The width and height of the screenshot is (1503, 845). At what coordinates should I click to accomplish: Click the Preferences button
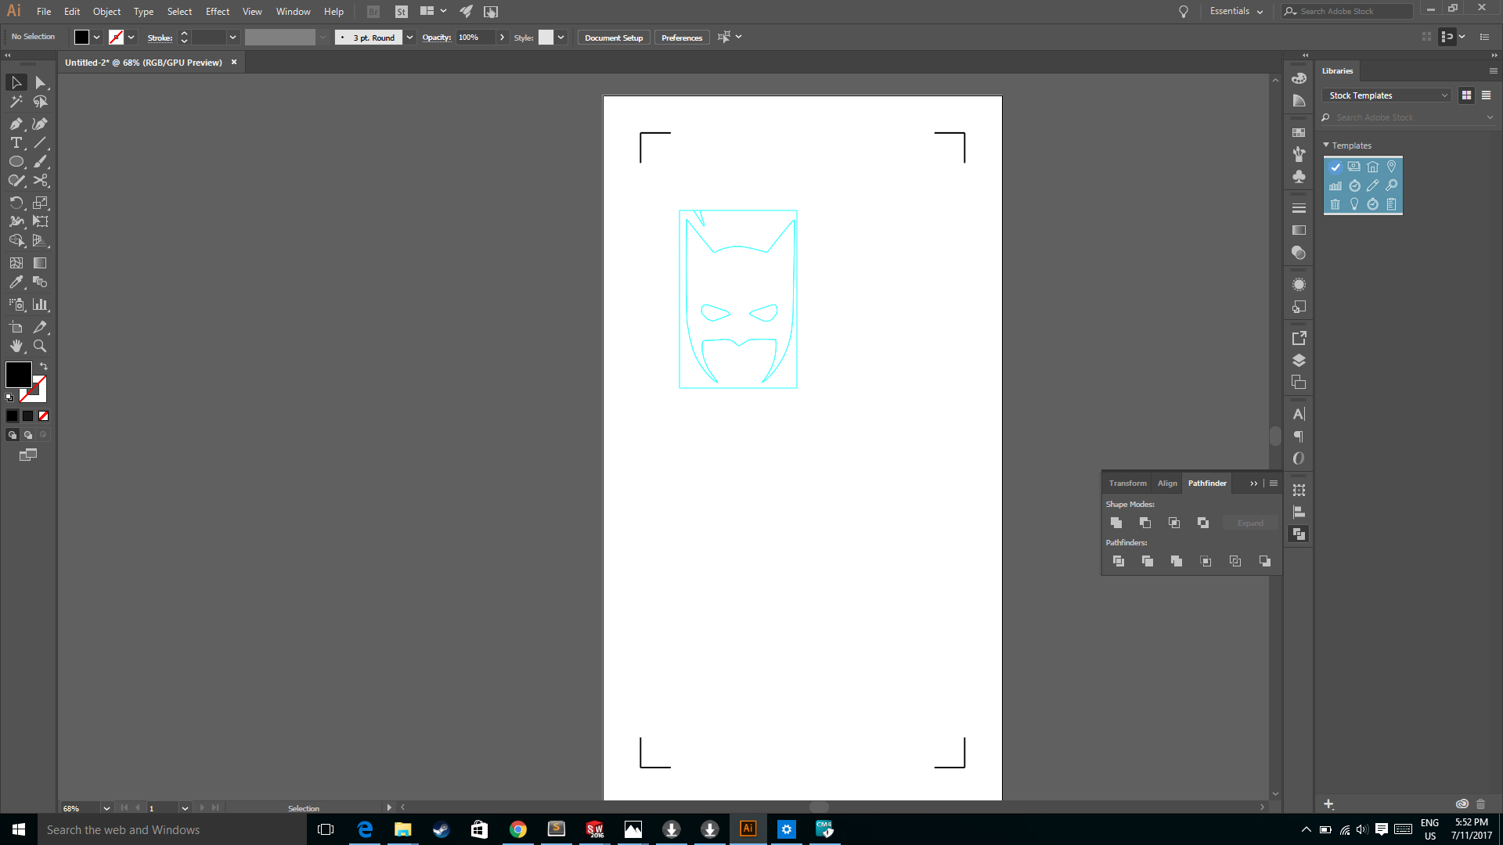point(682,38)
